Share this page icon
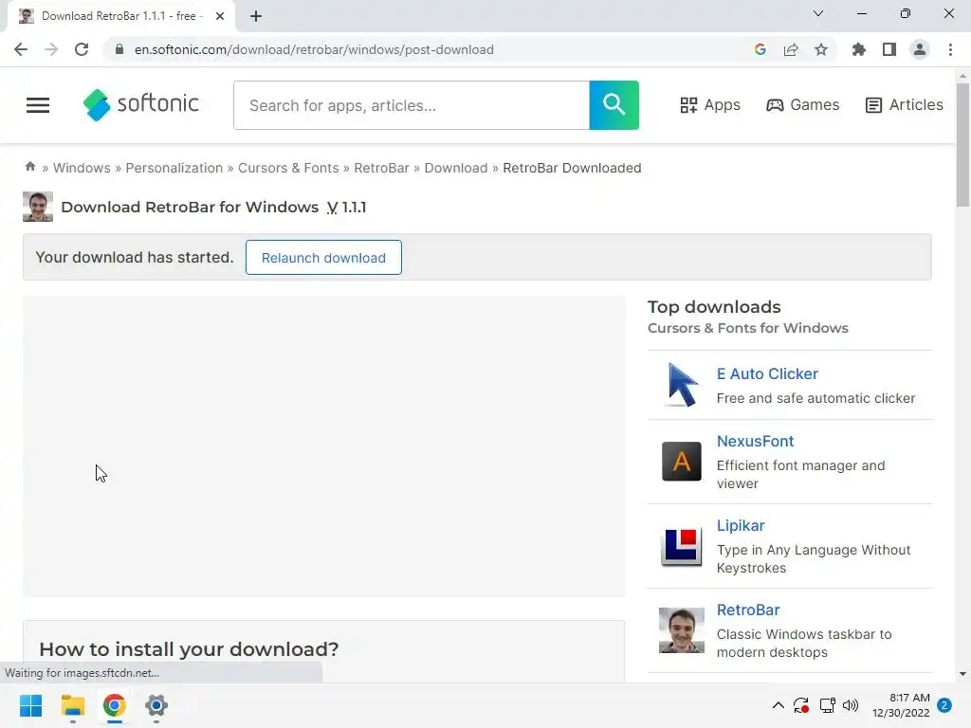The image size is (971, 728). (791, 49)
